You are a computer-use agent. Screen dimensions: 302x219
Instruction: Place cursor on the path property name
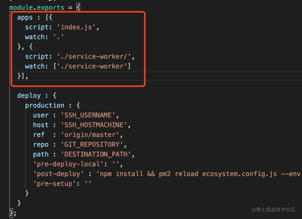(41, 154)
